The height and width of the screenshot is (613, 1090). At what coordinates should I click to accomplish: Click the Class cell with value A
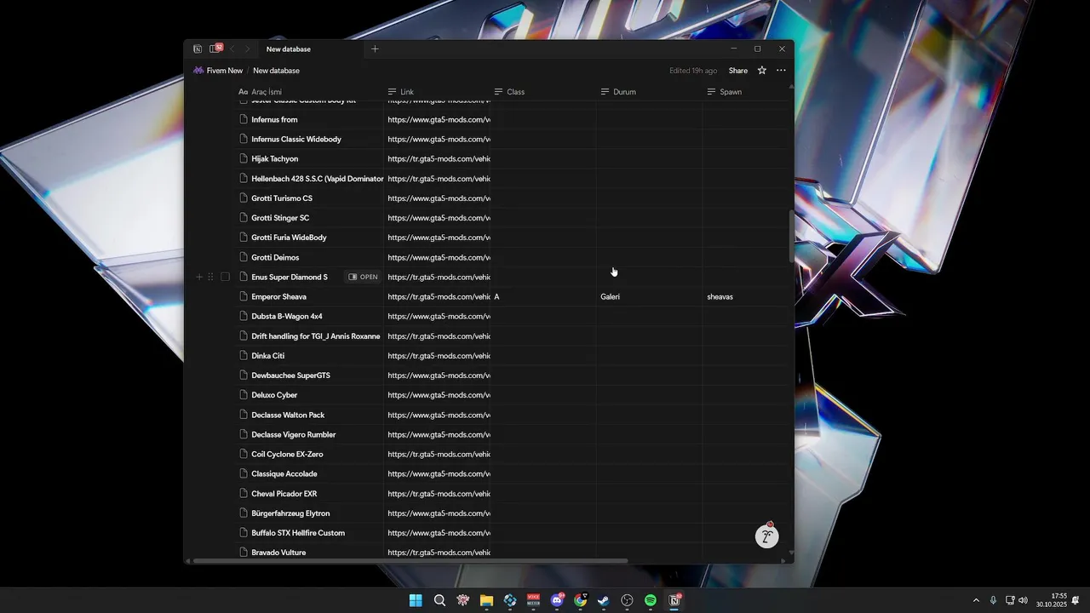[x=543, y=297]
